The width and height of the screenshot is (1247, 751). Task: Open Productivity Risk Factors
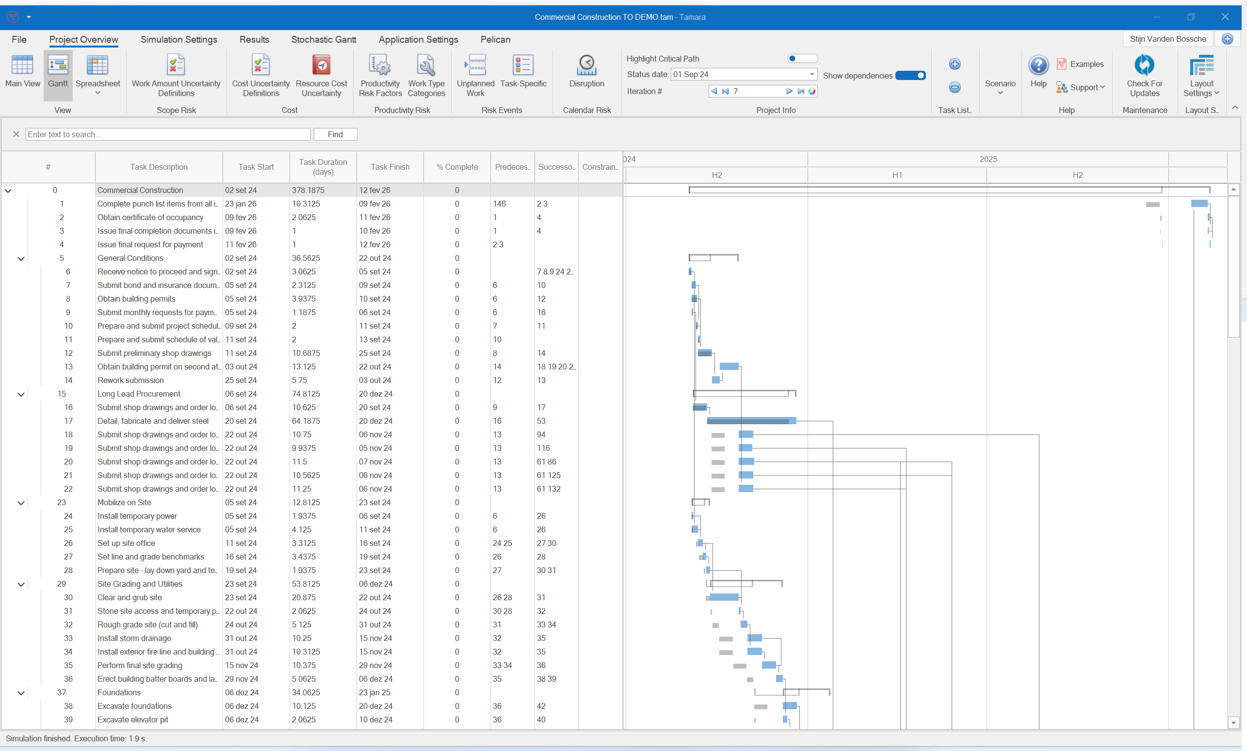380,74
